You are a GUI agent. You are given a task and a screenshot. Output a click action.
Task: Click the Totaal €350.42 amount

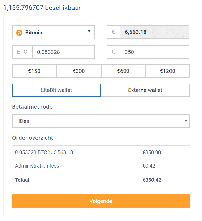[x=152, y=180]
